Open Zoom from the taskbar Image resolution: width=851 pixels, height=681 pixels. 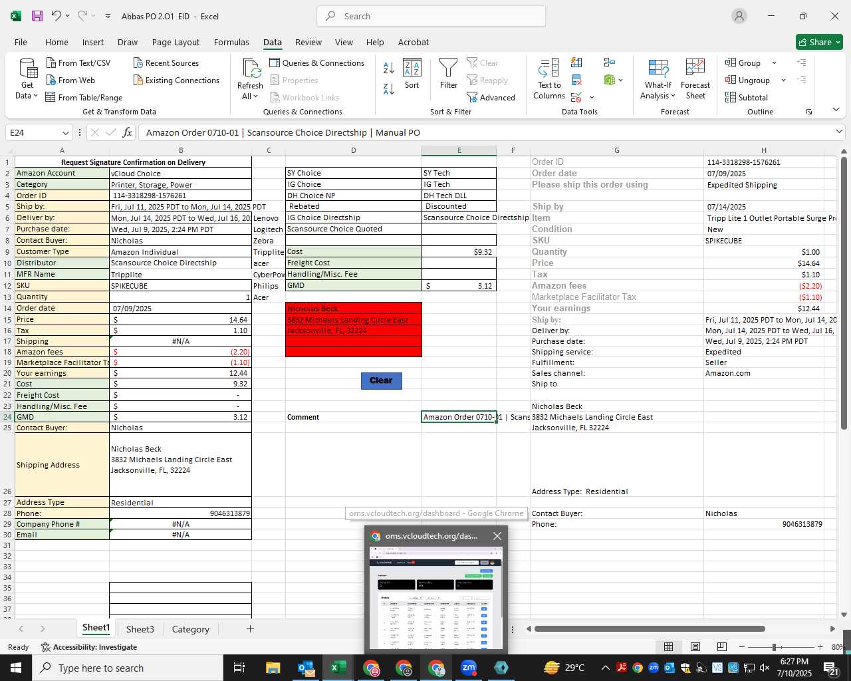[469, 668]
